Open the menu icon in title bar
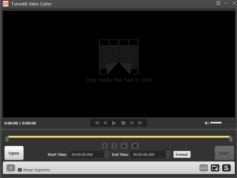This screenshot has height=178, width=237. 218,3
